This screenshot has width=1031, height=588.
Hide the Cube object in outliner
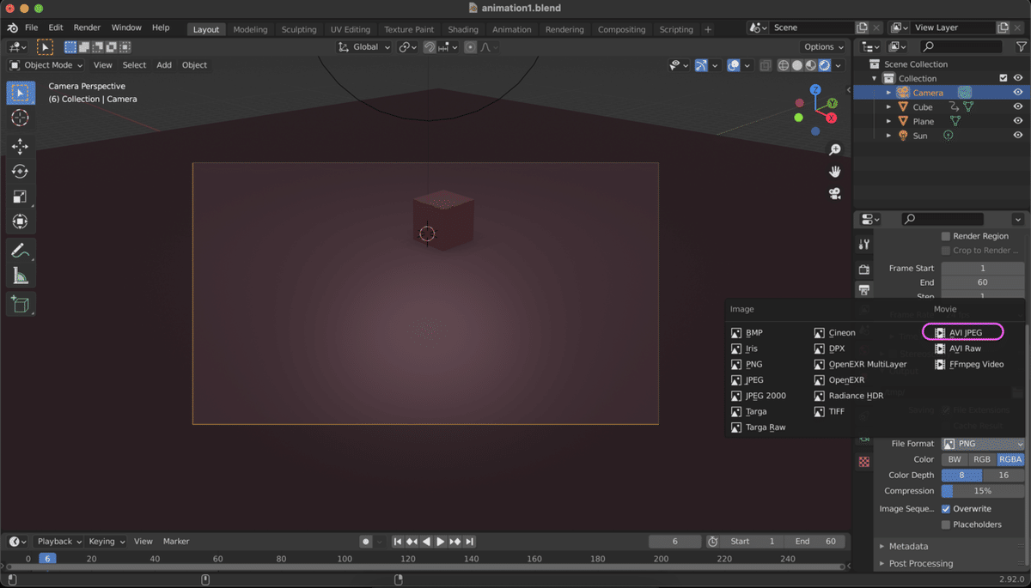coord(1018,107)
